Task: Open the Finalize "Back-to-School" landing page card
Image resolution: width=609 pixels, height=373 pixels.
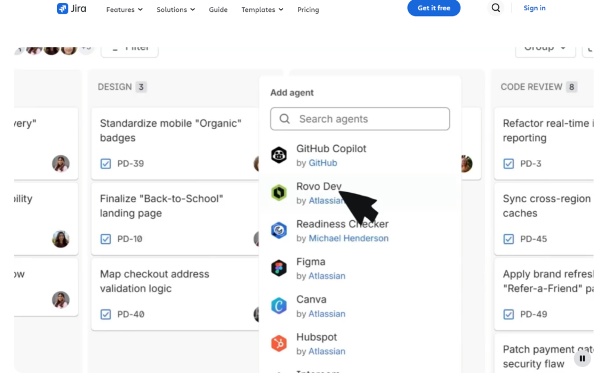Action: coord(175,219)
